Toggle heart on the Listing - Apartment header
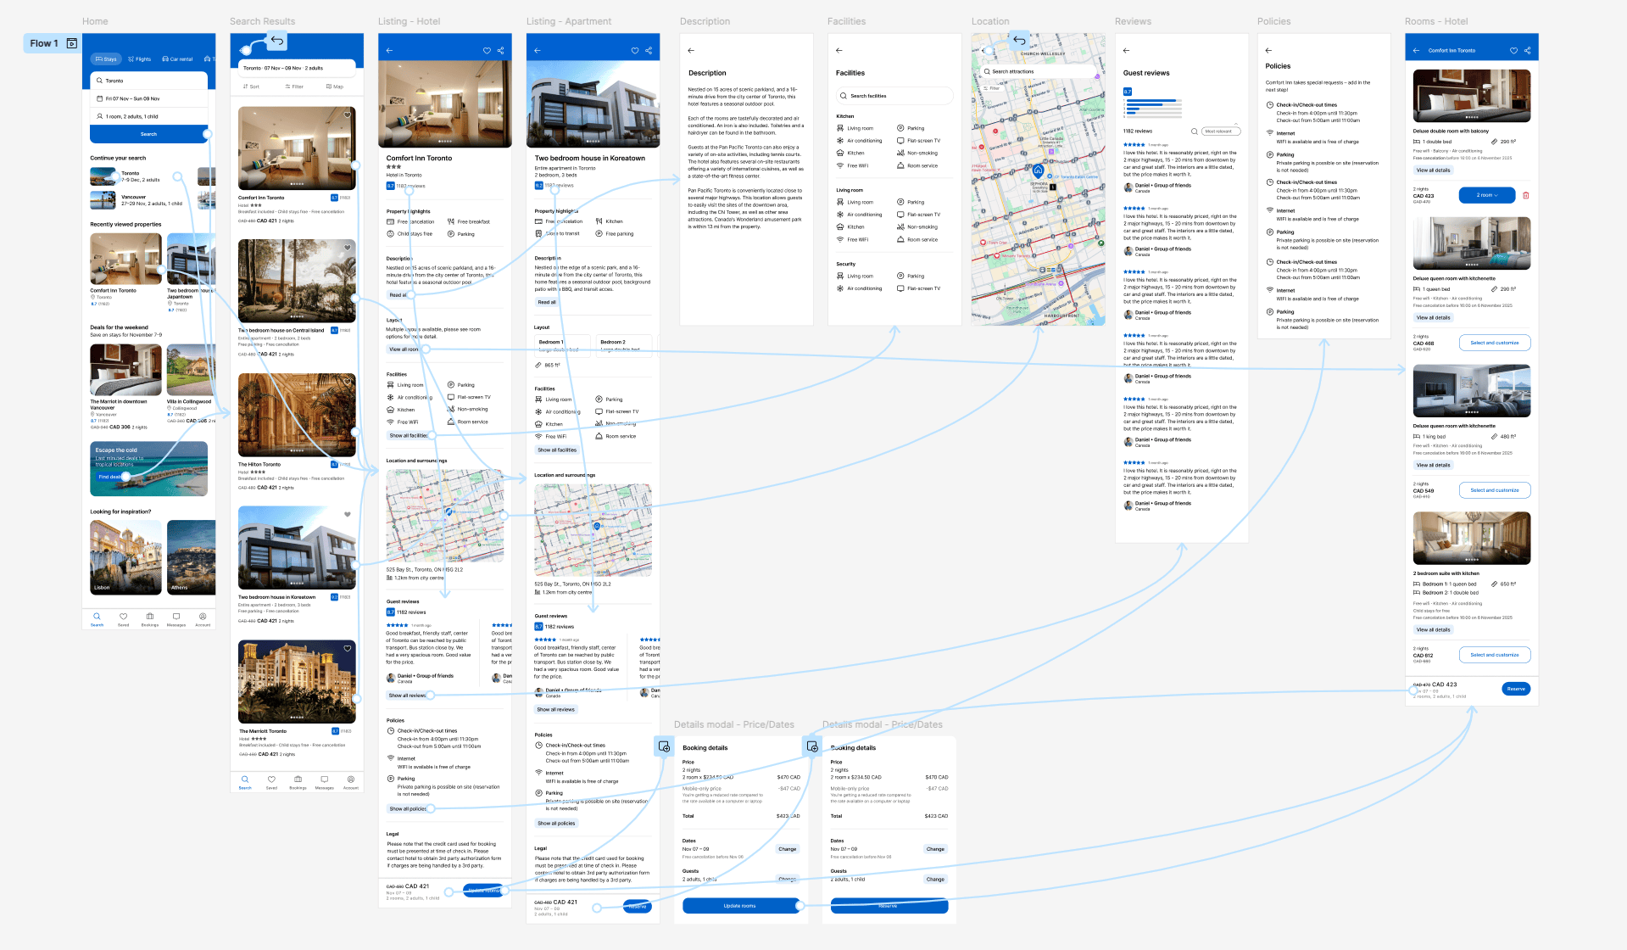The width and height of the screenshot is (1627, 950). [x=635, y=51]
